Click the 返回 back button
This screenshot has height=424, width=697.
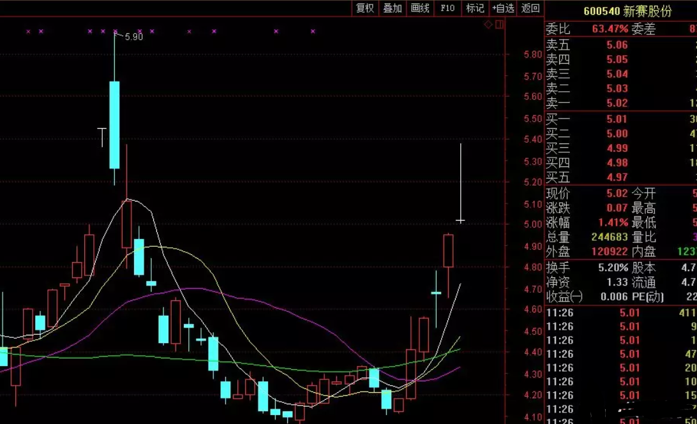(530, 8)
